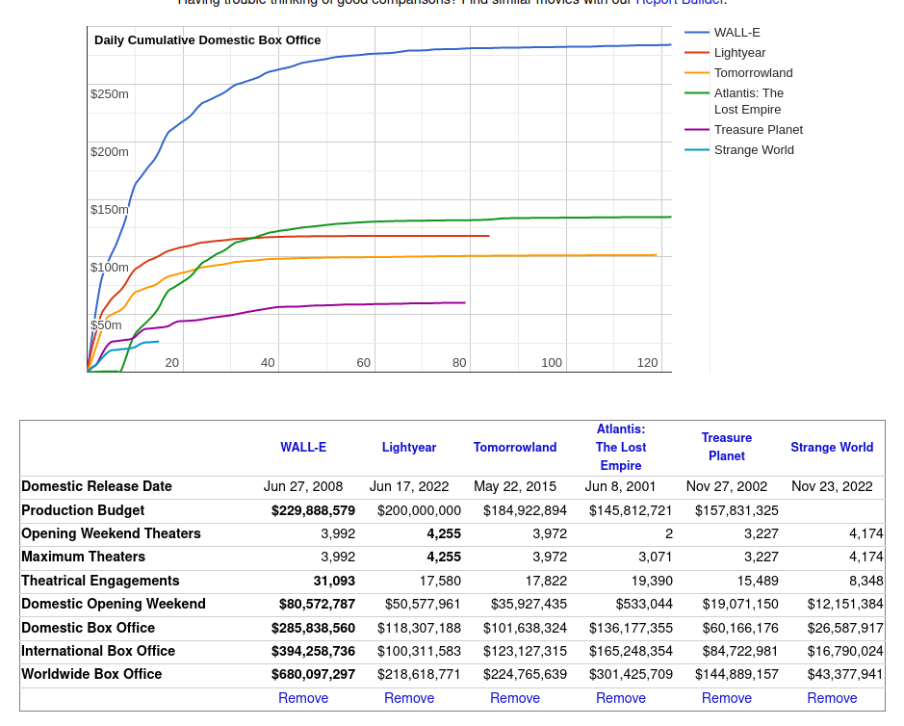Screen dimensions: 904x726
Task: Click international box office value $100,311,583
Action: coord(419,652)
